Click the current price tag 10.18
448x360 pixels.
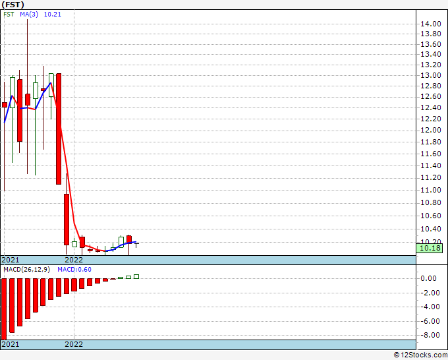coord(430,248)
